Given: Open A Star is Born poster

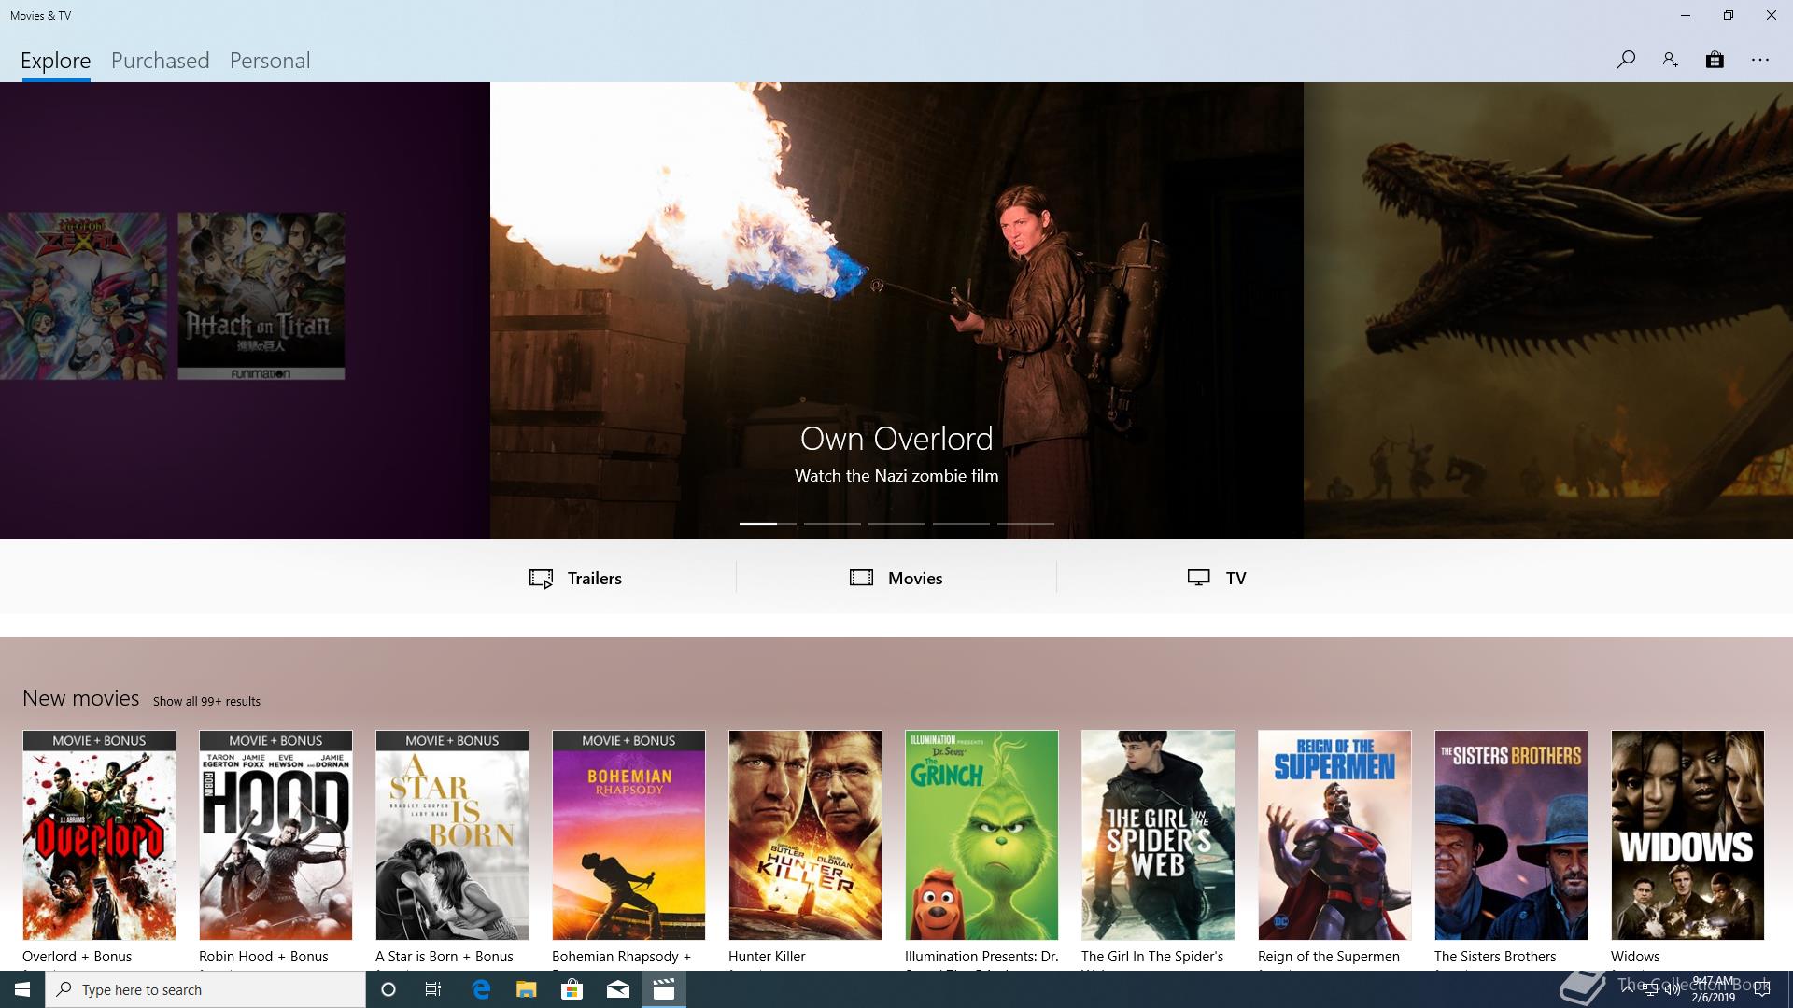Looking at the screenshot, I should (x=452, y=835).
